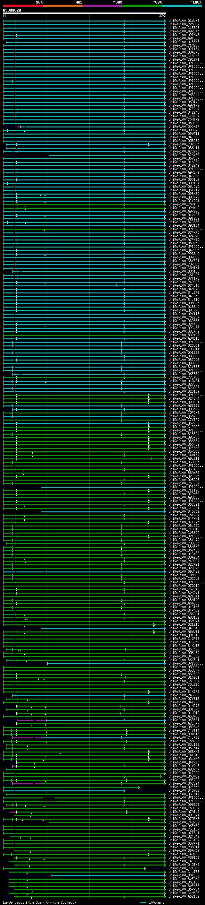Screen dimensions: 205x905
Task: Open the UniRef100_P46800 hit label
Action: pyautogui.click(x=184, y=695)
